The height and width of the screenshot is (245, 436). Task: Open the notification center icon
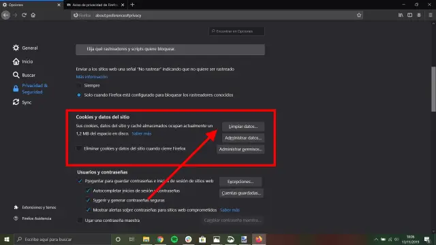coord(427,239)
